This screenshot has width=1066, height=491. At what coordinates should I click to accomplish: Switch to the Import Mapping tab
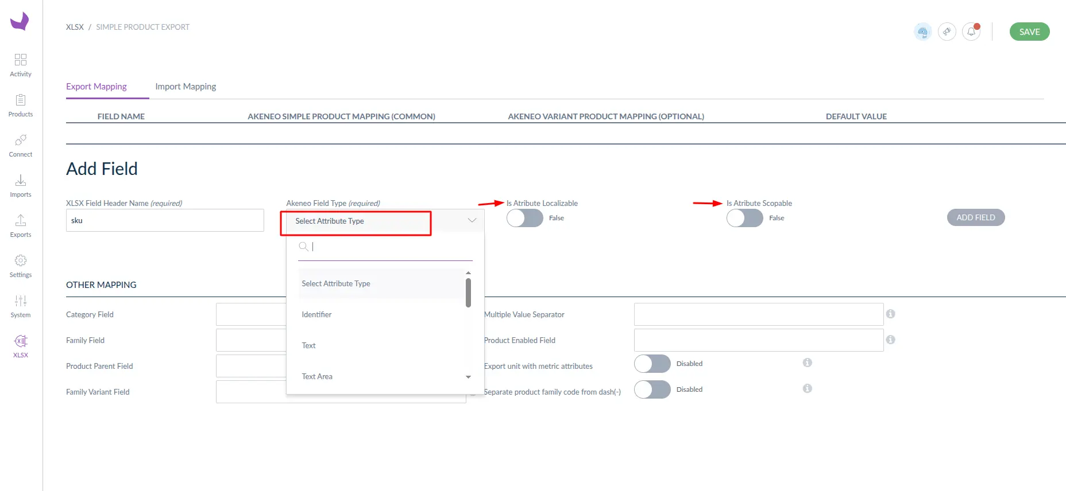(x=186, y=87)
